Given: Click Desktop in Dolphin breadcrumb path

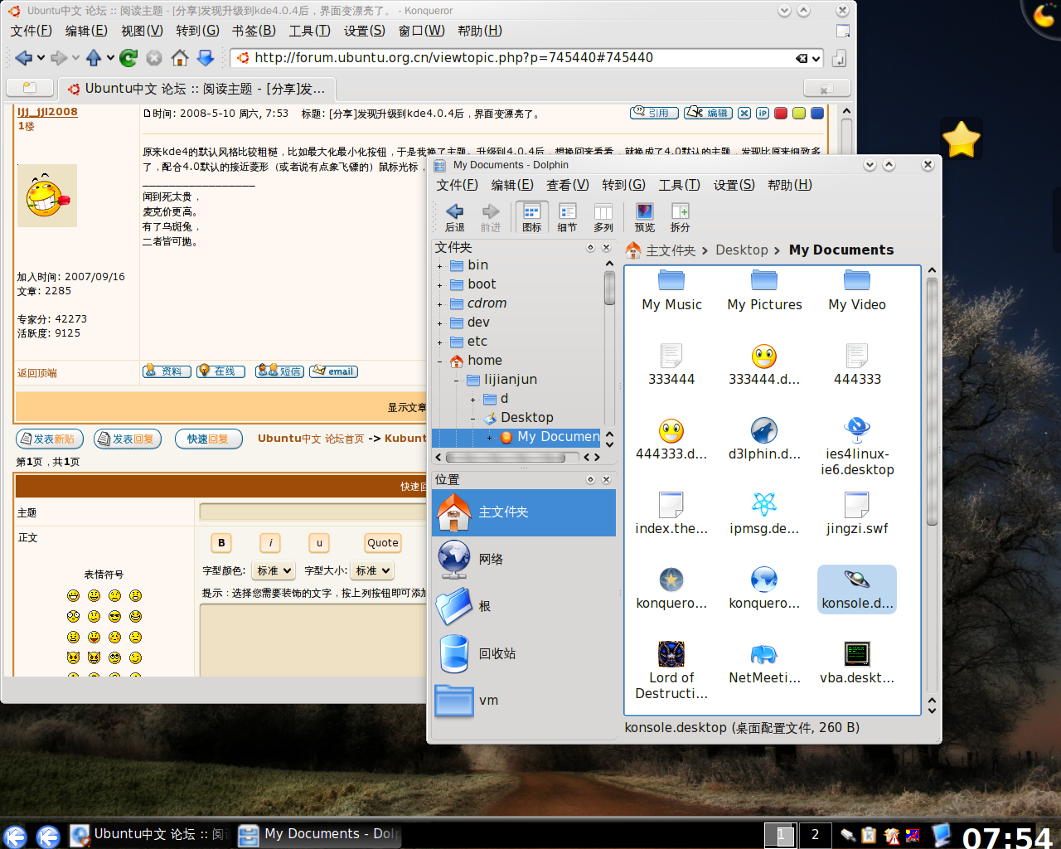Looking at the screenshot, I should pyautogui.click(x=742, y=250).
